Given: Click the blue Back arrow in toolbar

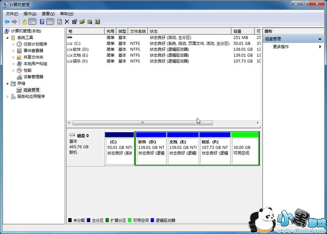Looking at the screenshot, I should (7, 22).
